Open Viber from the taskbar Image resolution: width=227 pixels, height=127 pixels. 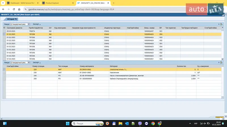[x=140, y=123]
